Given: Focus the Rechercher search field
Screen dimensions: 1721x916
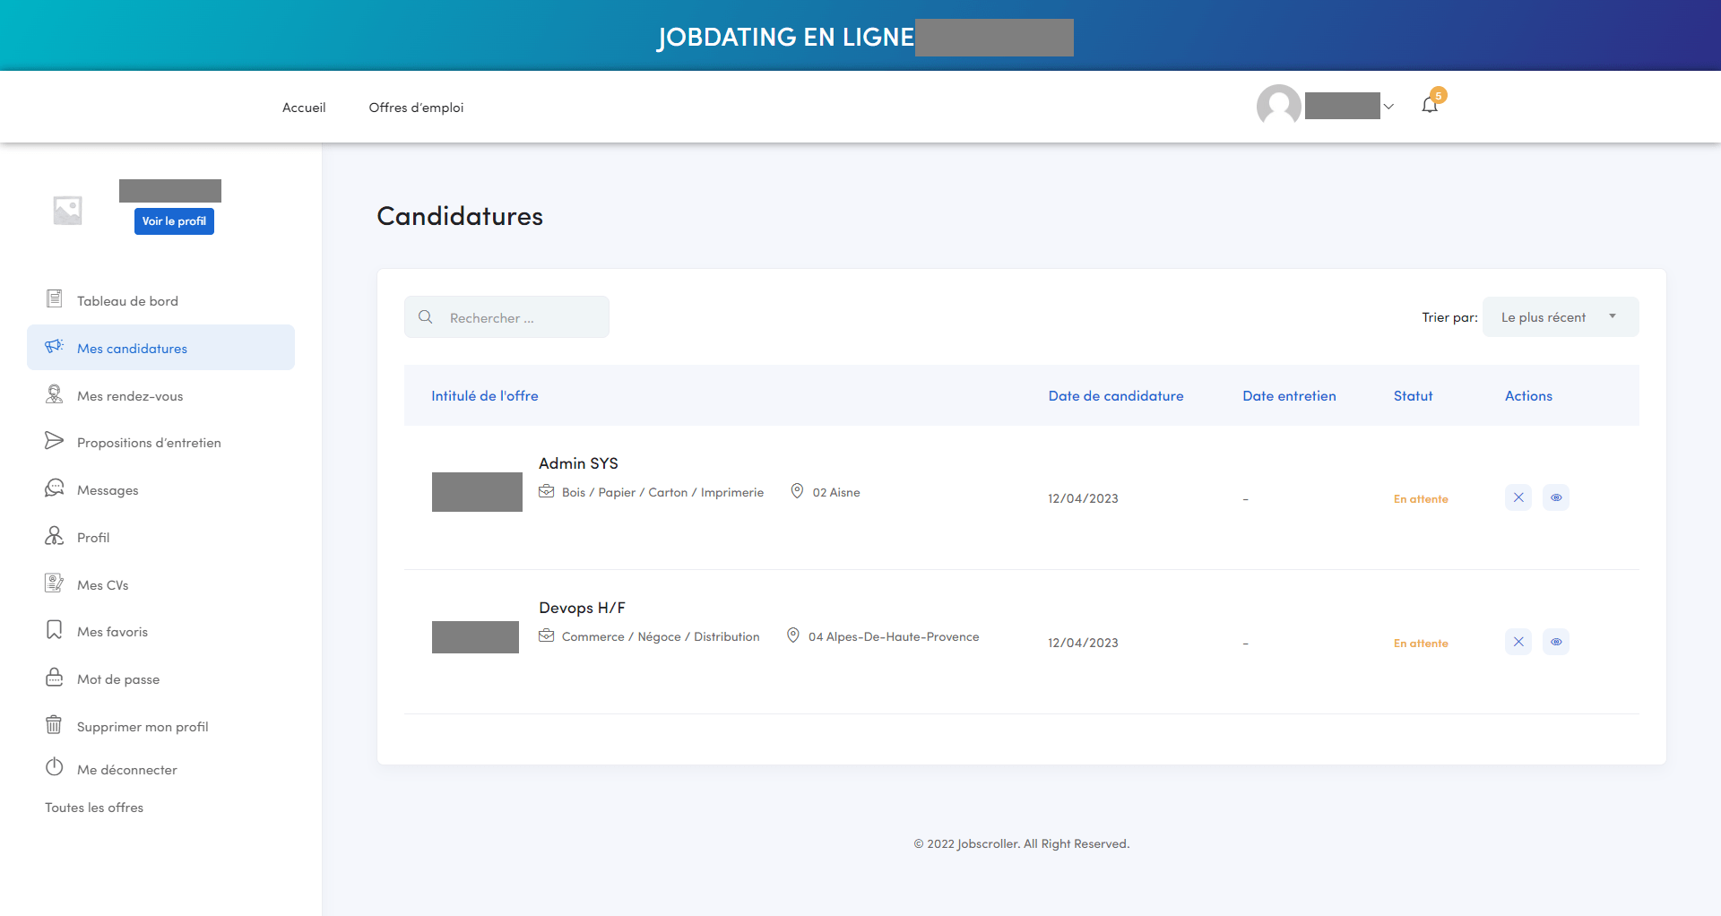Looking at the screenshot, I should coord(520,318).
